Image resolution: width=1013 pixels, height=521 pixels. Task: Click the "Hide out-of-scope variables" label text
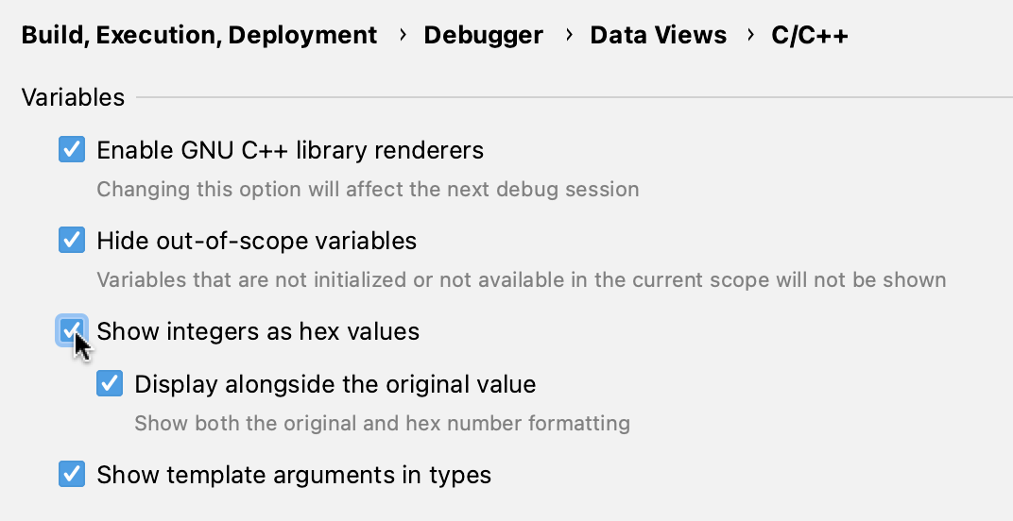256,241
